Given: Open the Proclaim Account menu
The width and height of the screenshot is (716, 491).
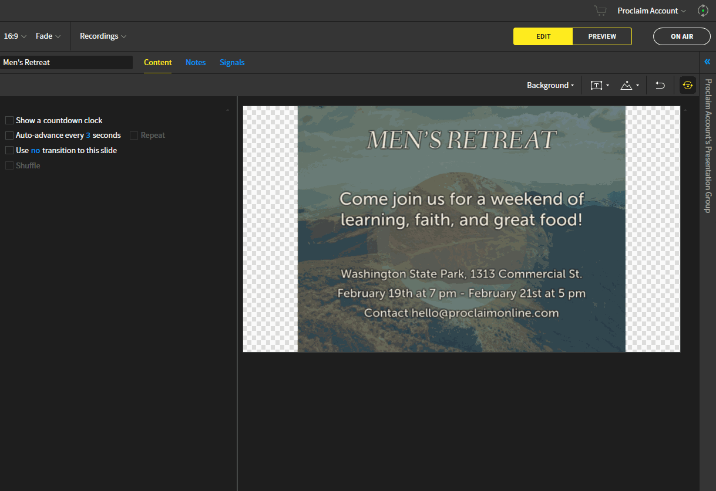Looking at the screenshot, I should 651,11.
